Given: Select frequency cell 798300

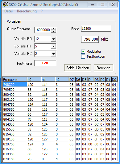Looking at the screenshot, I should [x=15, y=85].
